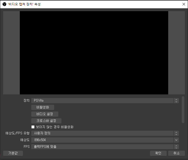Click the 장치 dropdown up-down arrows

(176, 101)
